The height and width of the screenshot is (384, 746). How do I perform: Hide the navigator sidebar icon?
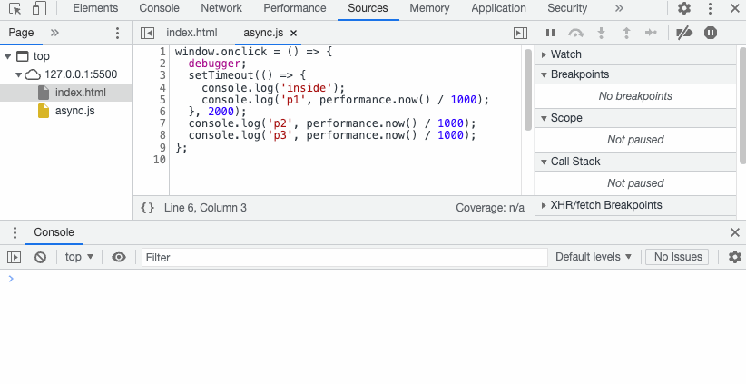(x=148, y=33)
